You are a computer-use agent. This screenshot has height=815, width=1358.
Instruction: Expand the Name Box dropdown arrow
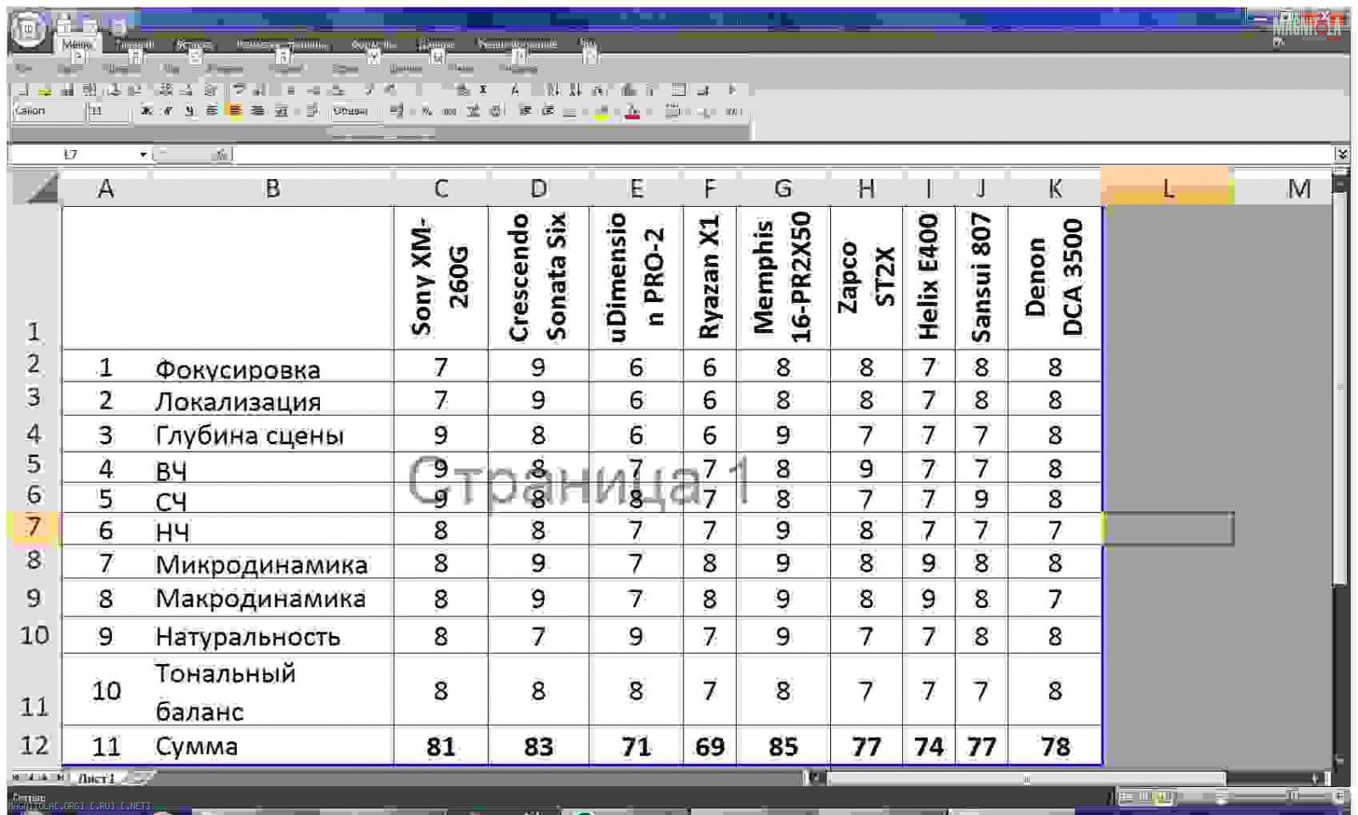click(143, 154)
